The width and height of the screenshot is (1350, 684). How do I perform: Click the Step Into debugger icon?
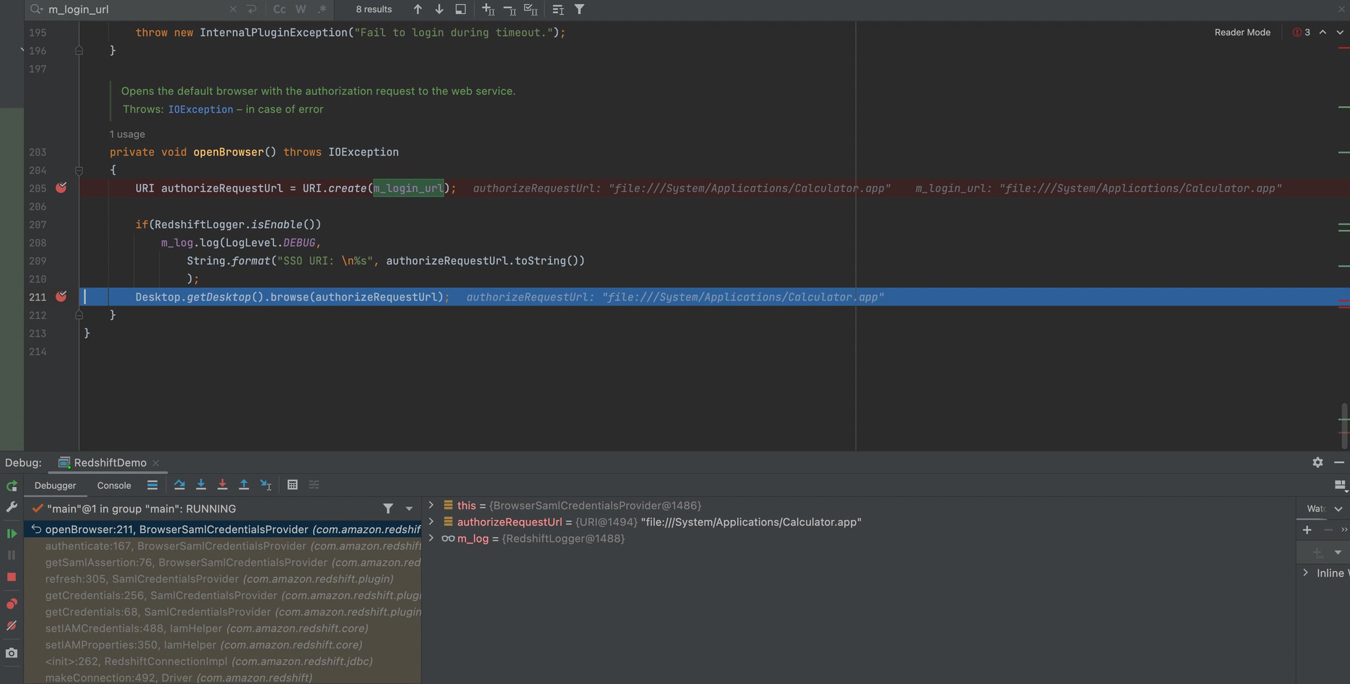pyautogui.click(x=201, y=485)
